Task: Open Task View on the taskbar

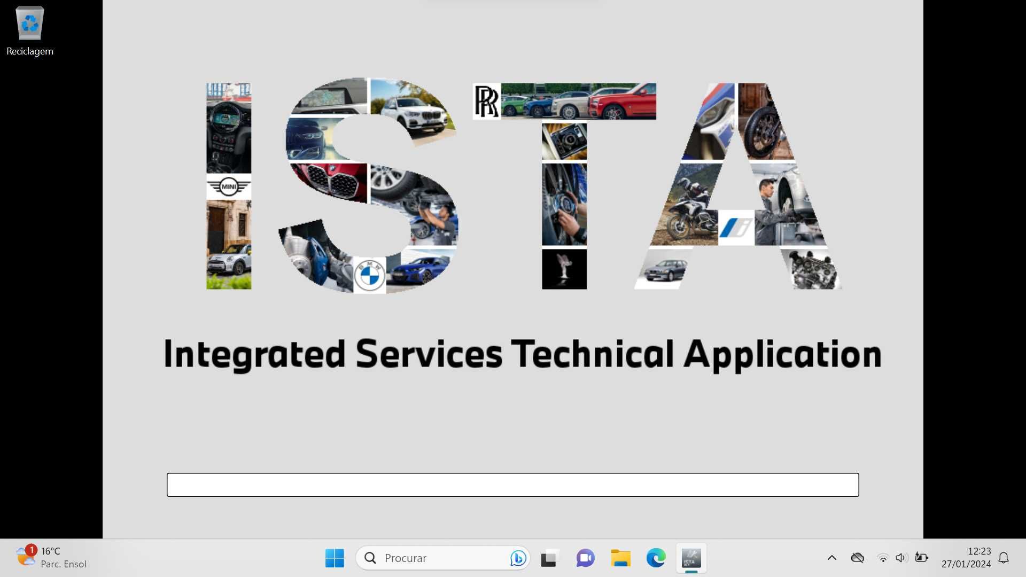Action: 549,558
